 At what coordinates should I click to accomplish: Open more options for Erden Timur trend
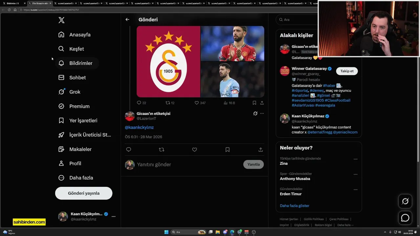click(x=355, y=189)
